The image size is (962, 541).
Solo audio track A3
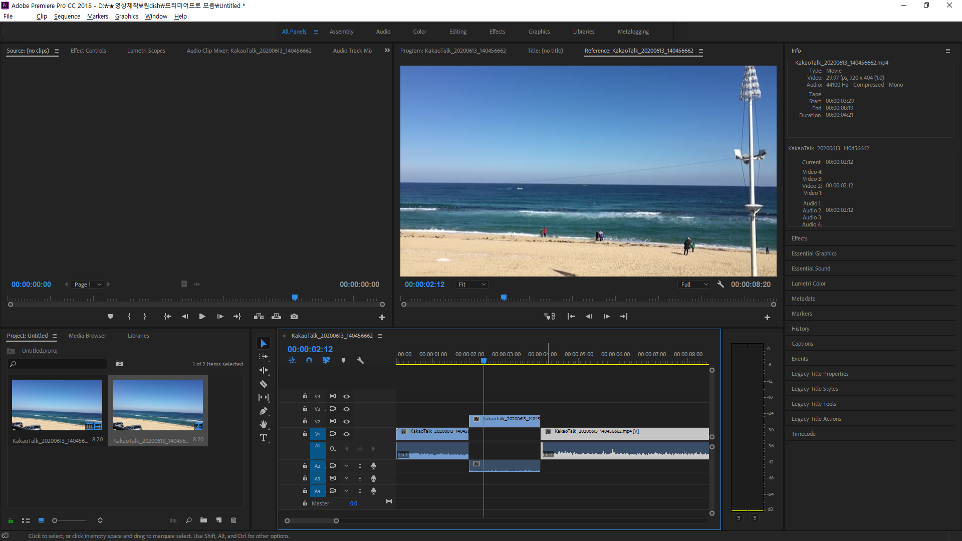click(x=360, y=478)
